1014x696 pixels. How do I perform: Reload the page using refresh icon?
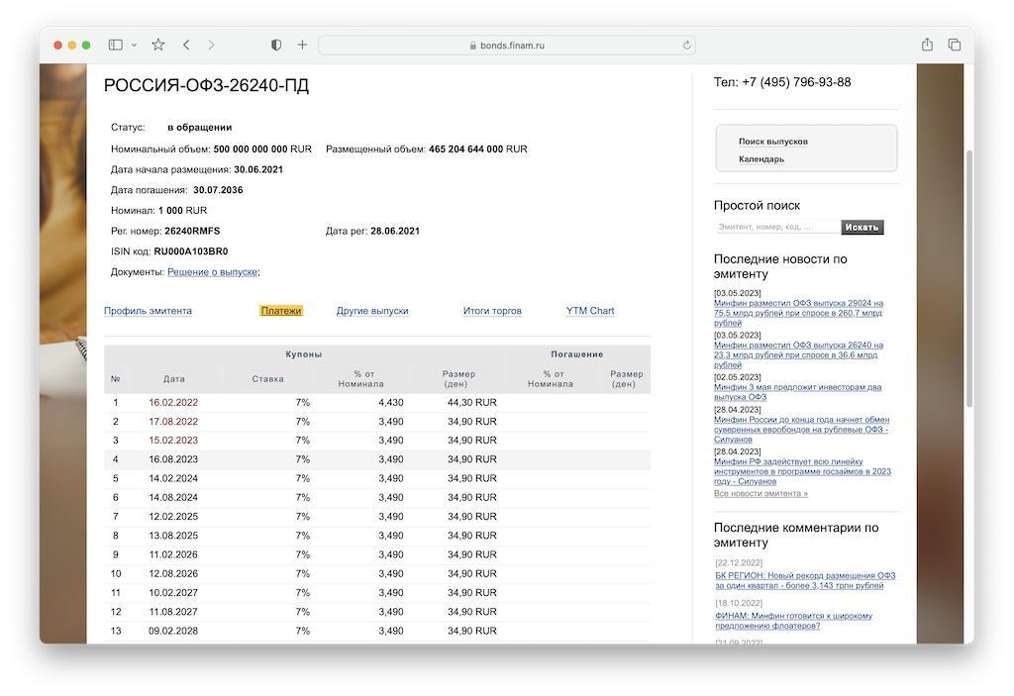click(x=686, y=46)
